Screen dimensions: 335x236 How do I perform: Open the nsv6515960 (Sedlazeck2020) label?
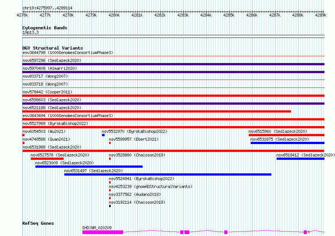[x=278, y=131]
